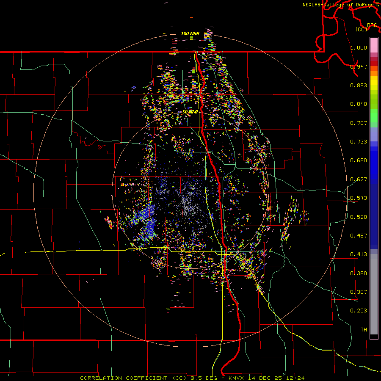
Task: Click the 0.787 scale value
Action: tap(359, 123)
